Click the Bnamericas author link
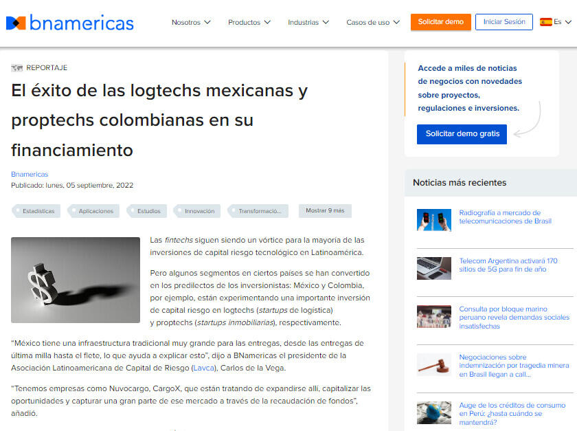 30,174
